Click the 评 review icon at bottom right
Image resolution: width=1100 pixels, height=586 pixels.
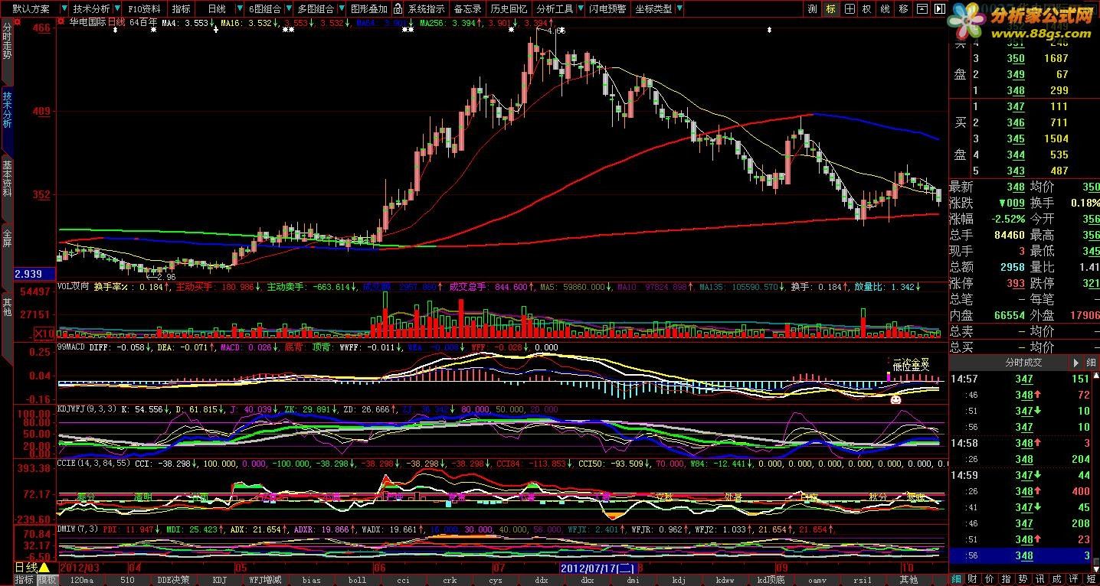(x=1074, y=579)
